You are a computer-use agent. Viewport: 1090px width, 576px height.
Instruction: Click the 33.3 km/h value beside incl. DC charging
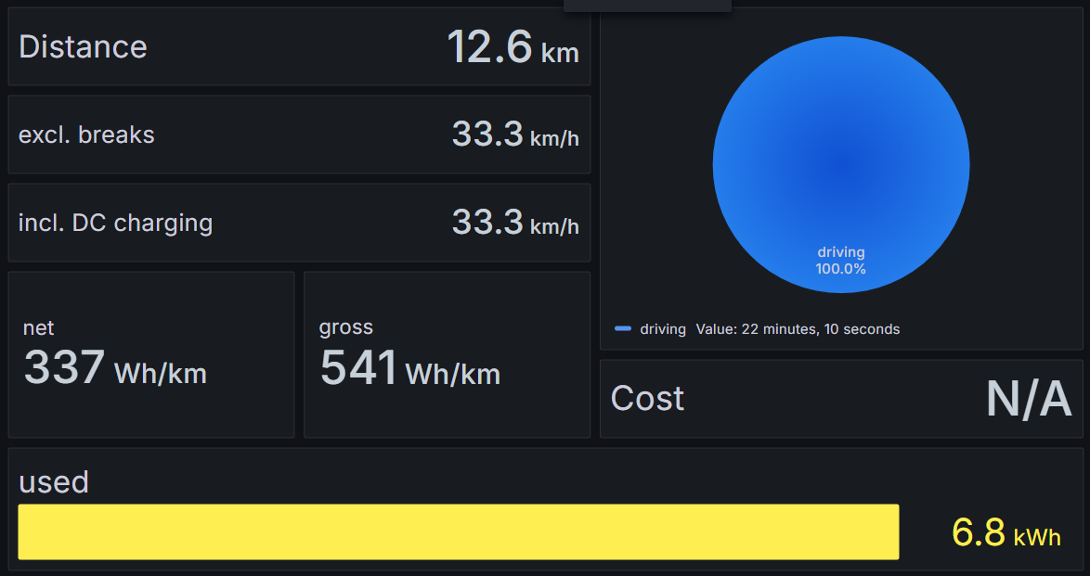coord(515,223)
